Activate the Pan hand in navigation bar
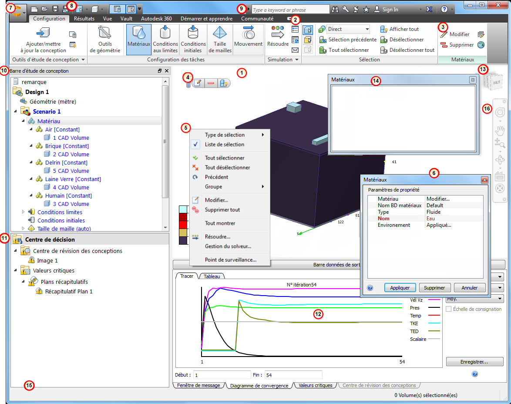511x404 pixels. [x=500, y=131]
